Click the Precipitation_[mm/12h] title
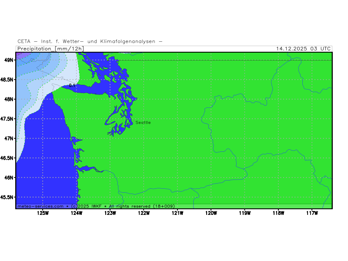 coord(50,49)
